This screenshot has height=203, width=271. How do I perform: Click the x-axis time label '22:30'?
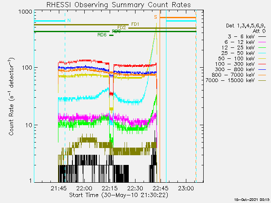point(135,188)
